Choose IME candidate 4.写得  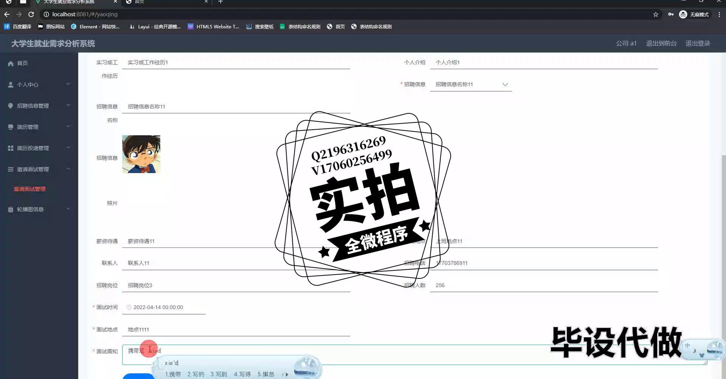pos(242,374)
